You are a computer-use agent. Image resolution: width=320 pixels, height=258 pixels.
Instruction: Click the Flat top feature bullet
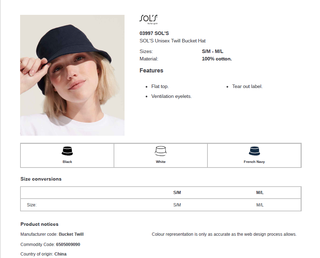click(160, 86)
